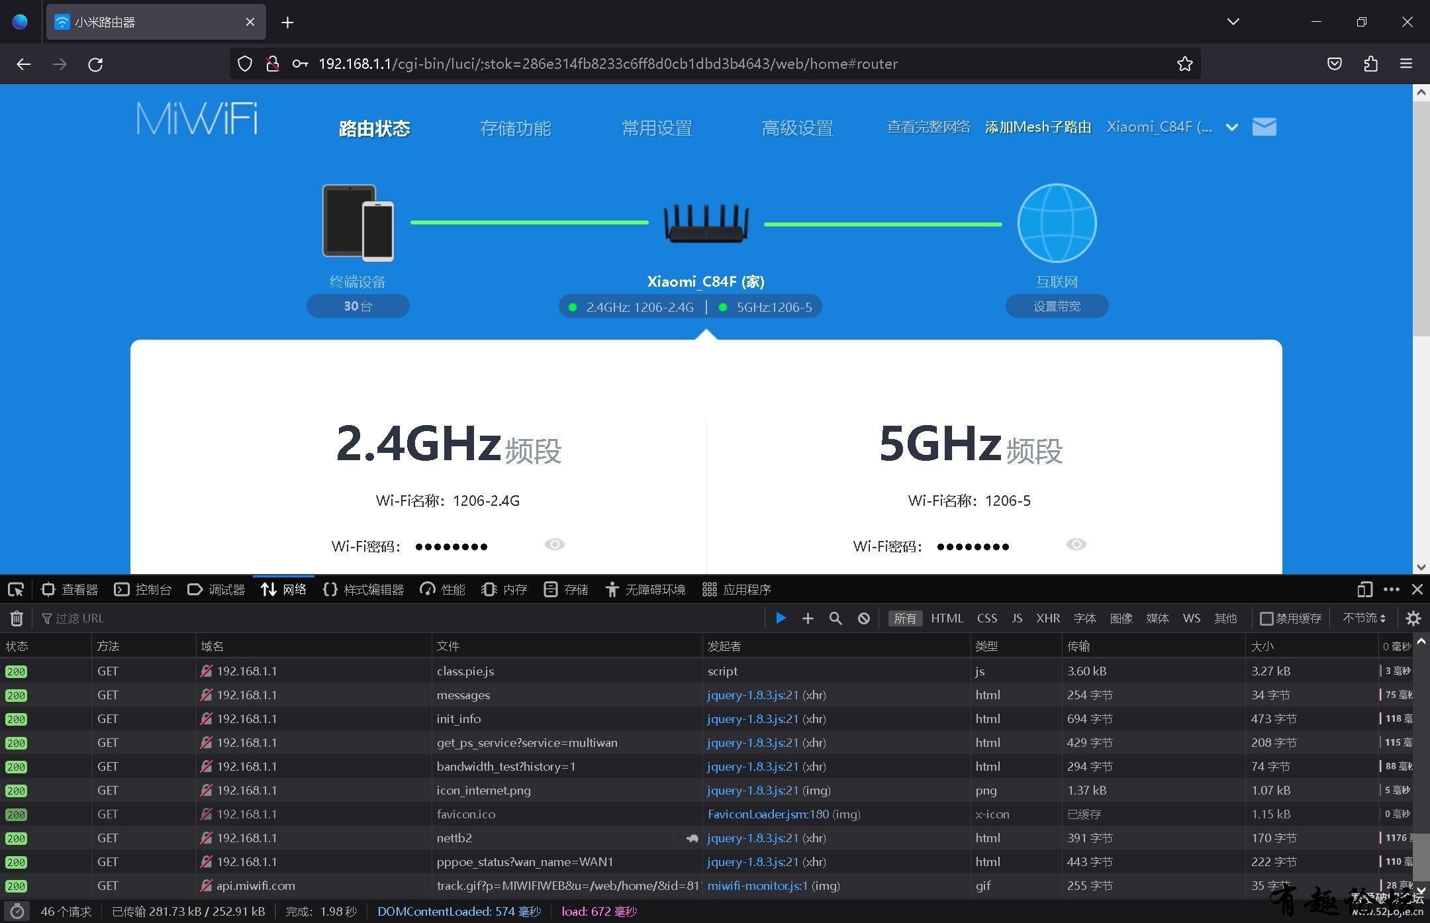Sort requests by 类型 column
1430x923 pixels.
tap(1016, 646)
